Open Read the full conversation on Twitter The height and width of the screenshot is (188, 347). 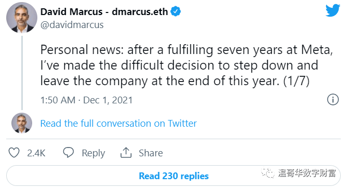[x=118, y=123]
